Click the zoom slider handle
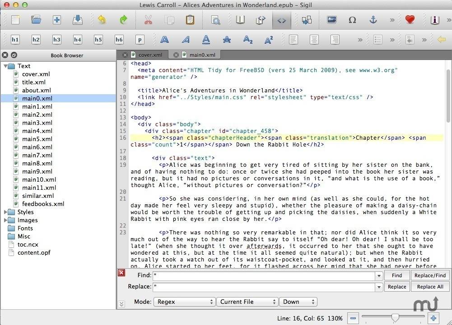Screen dimensions: 452x325 (395, 317)
